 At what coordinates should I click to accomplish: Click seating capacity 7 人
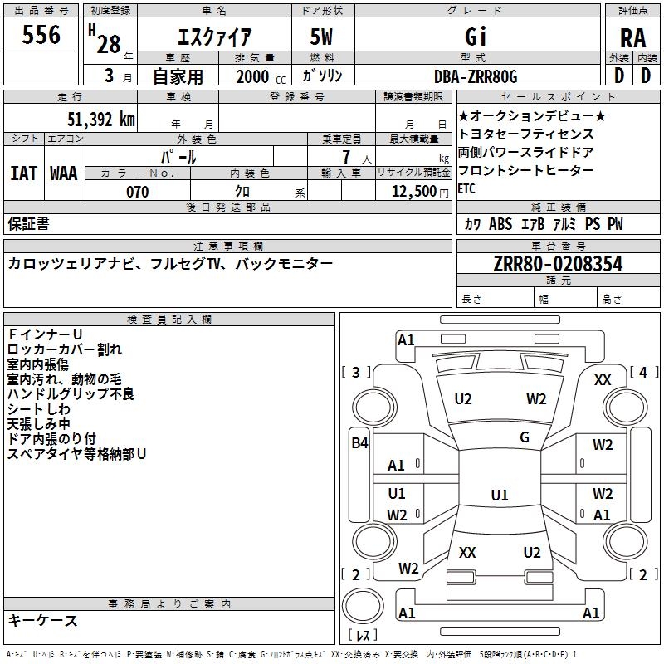[357, 157]
